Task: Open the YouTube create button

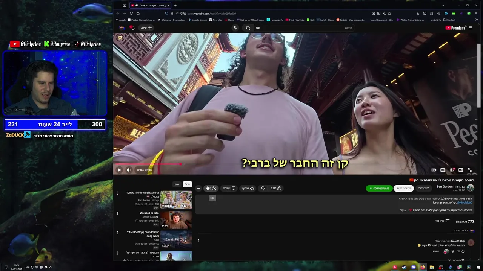Action: tap(146, 28)
